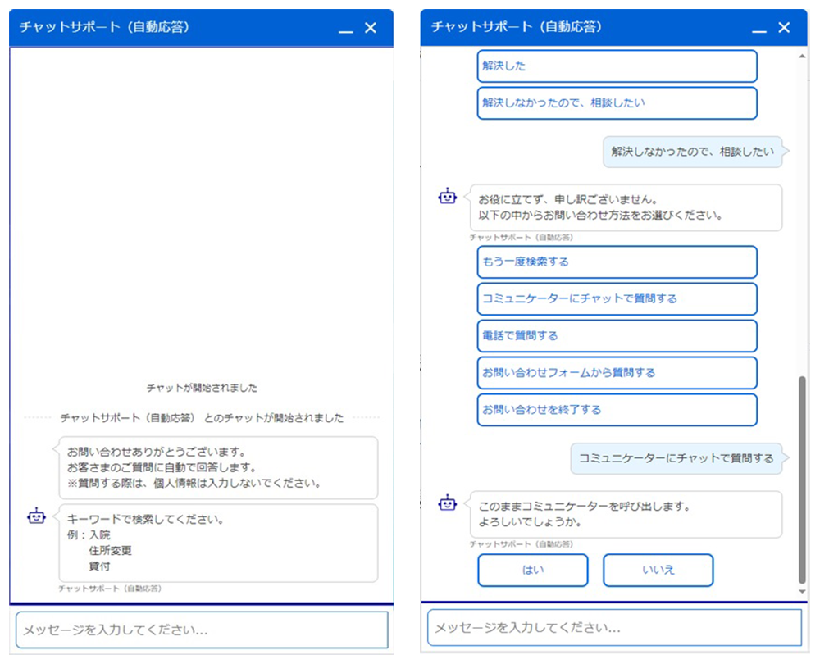Confirm with the はい button

tap(533, 571)
